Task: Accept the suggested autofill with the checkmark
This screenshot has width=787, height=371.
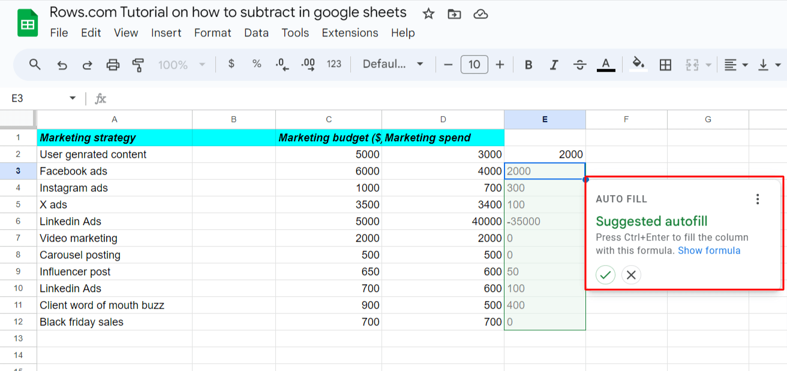Action: tap(605, 275)
